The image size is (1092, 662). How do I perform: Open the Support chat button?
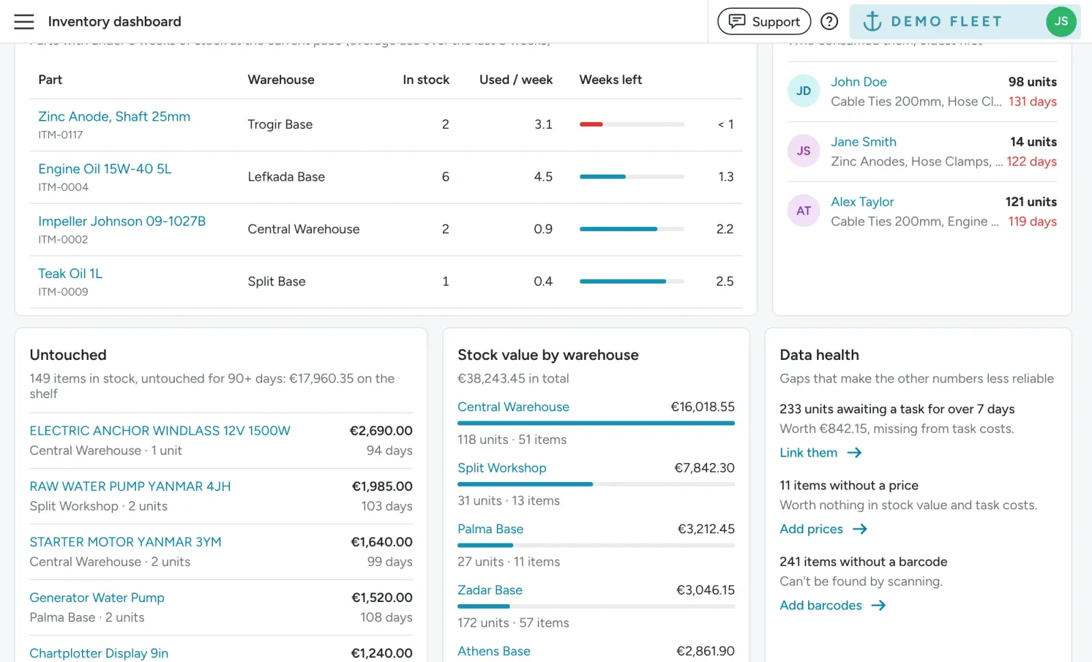click(x=764, y=22)
